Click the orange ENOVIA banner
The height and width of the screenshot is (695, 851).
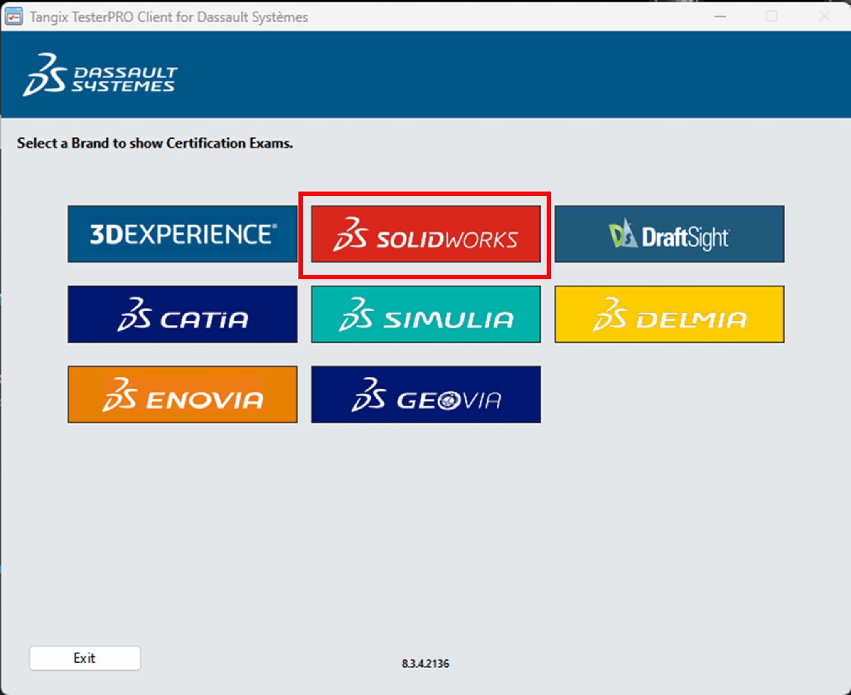182,394
